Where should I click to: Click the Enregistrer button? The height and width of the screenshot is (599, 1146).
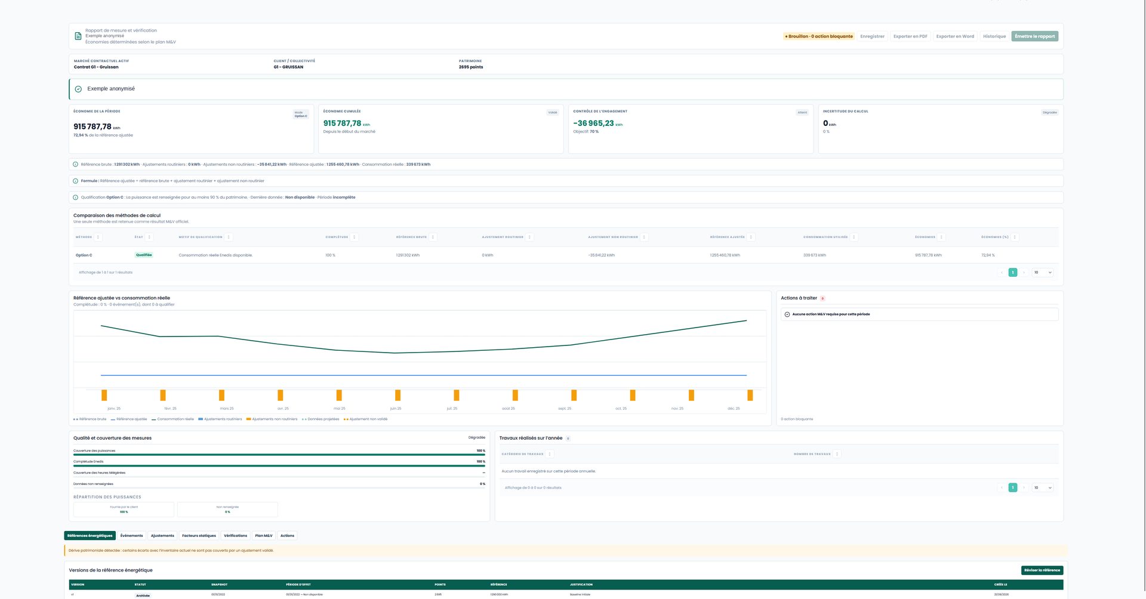pyautogui.click(x=872, y=36)
